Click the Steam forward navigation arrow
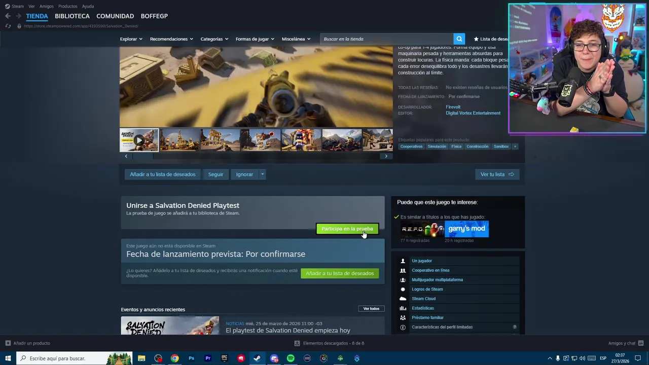Viewport: 649px width, 365px height. point(18,16)
